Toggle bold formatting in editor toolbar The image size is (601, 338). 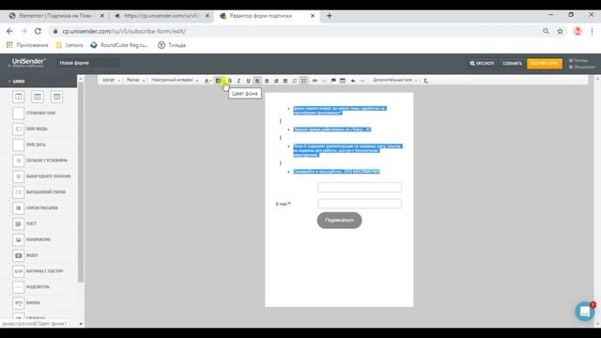(229, 81)
